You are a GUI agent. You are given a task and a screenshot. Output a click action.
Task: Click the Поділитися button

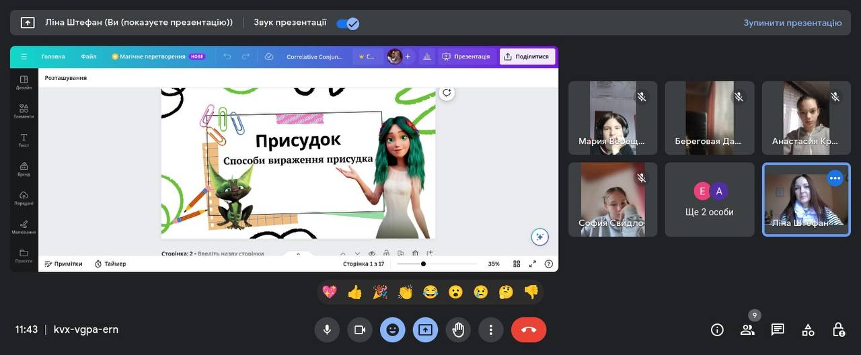coord(527,56)
